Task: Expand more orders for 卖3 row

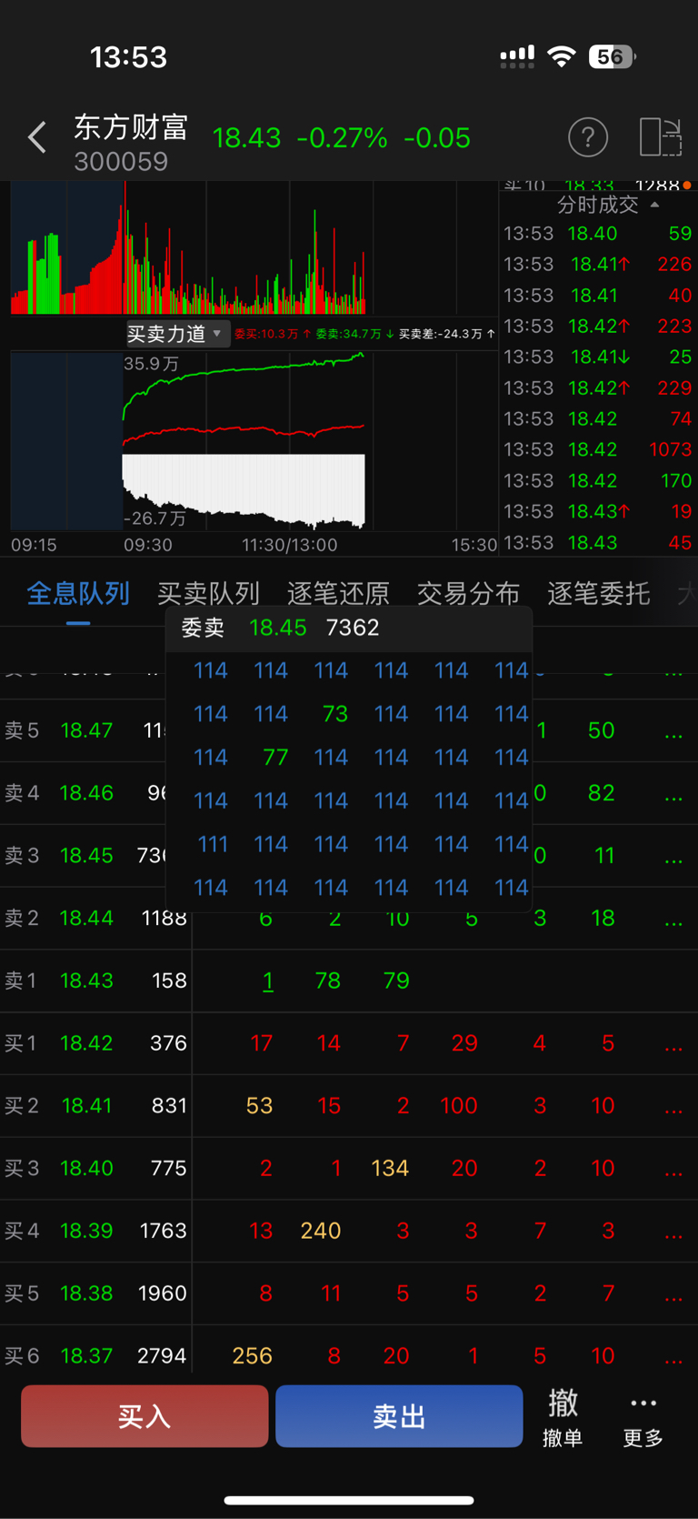Action: [x=673, y=857]
